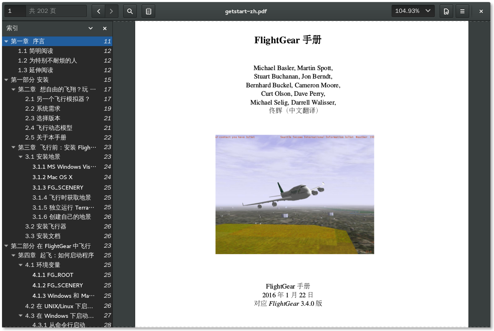Select 3.1 安装地景 section
The width and height of the screenshot is (494, 331).
[57, 157]
